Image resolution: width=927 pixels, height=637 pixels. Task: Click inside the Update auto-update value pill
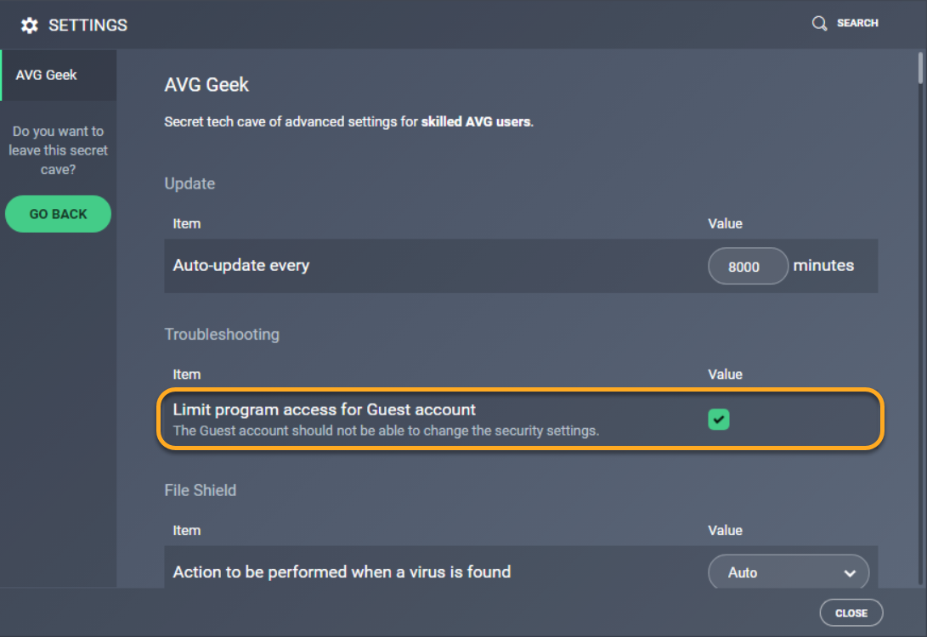click(x=748, y=266)
